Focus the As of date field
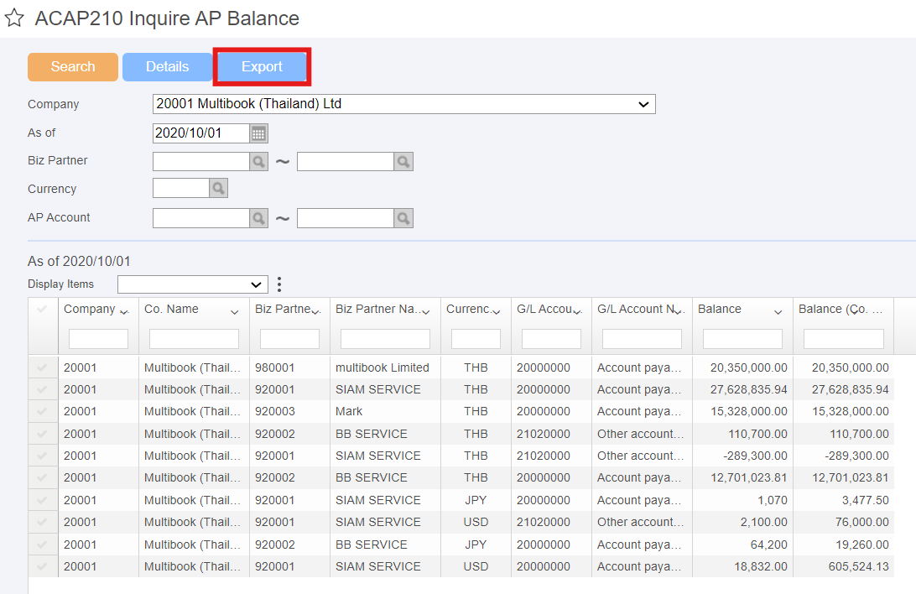The height and width of the screenshot is (594, 916). click(x=201, y=133)
